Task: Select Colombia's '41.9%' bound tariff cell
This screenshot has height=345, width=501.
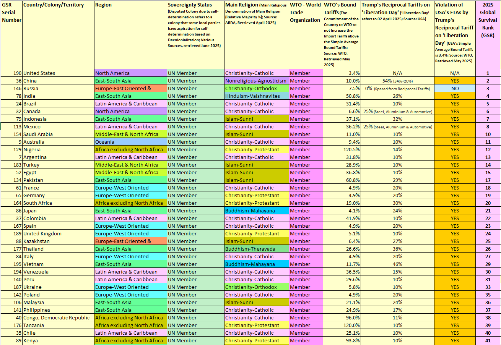Action: 342,218
